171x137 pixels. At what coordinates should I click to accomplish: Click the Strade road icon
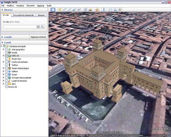(x=10, y=52)
